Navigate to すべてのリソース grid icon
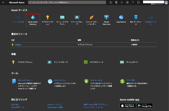 (x=86, y=62)
